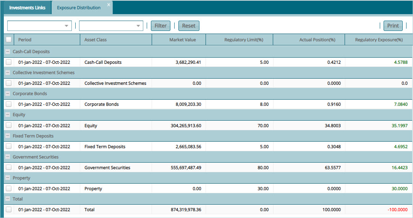Click actual position value 0.9160
Screen dimensions: 413x218
click(334, 104)
